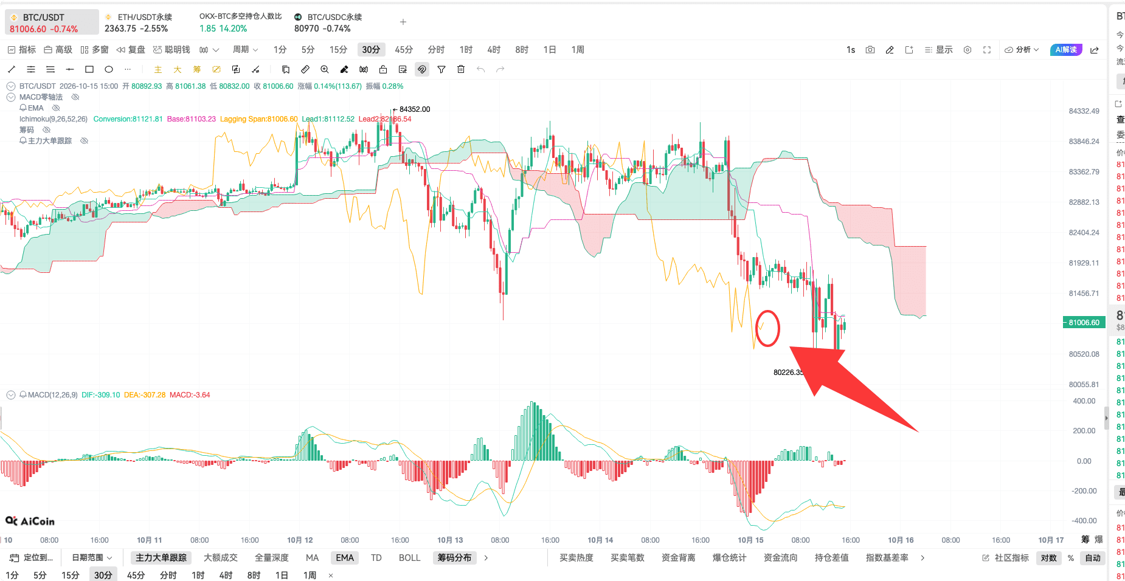
Task: Click the pencil edit icon in top bar
Action: pos(890,50)
